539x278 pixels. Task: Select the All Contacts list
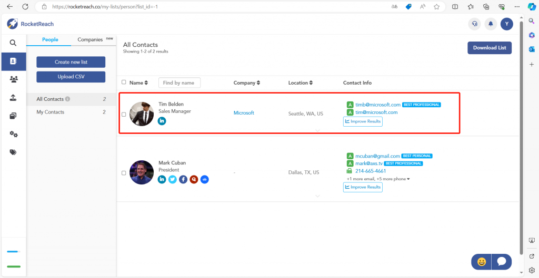click(x=71, y=99)
